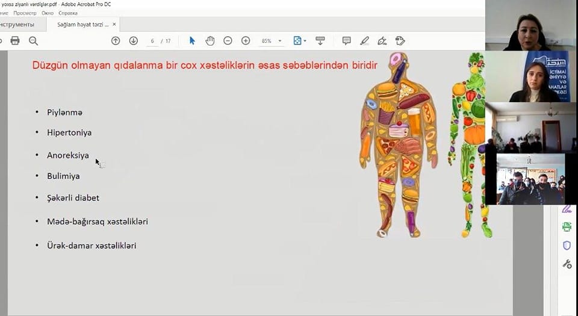Select the top presenter video thumbnail
578x316 pixels.
click(531, 25)
